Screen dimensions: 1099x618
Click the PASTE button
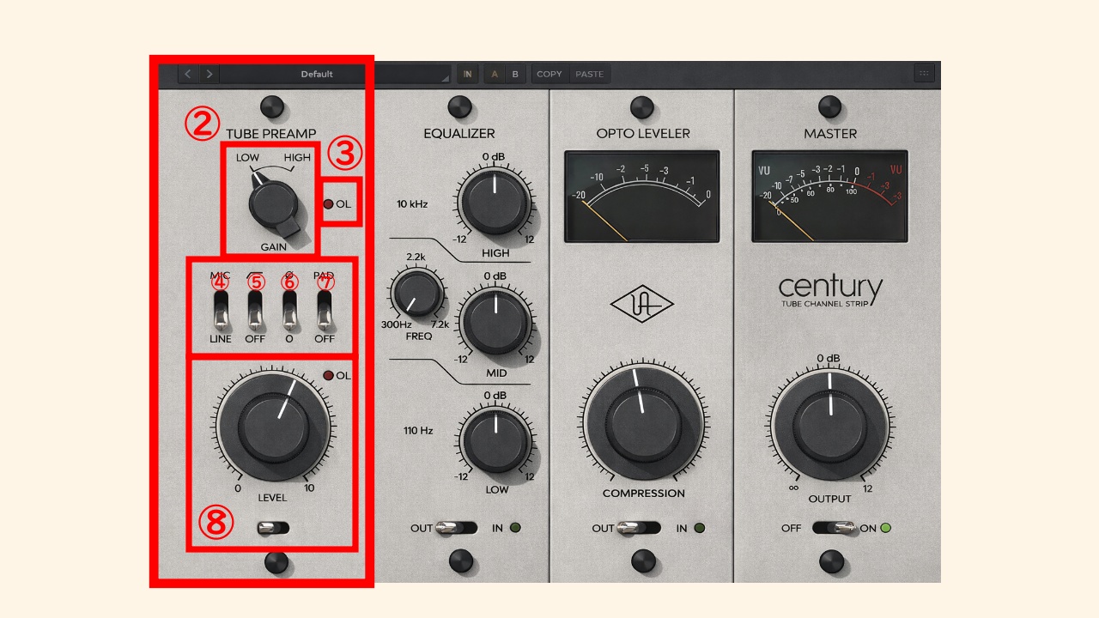pyautogui.click(x=589, y=74)
